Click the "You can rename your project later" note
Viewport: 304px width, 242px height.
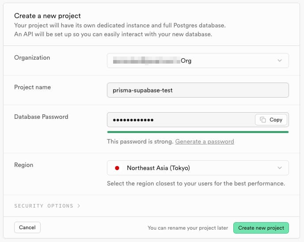point(188,228)
